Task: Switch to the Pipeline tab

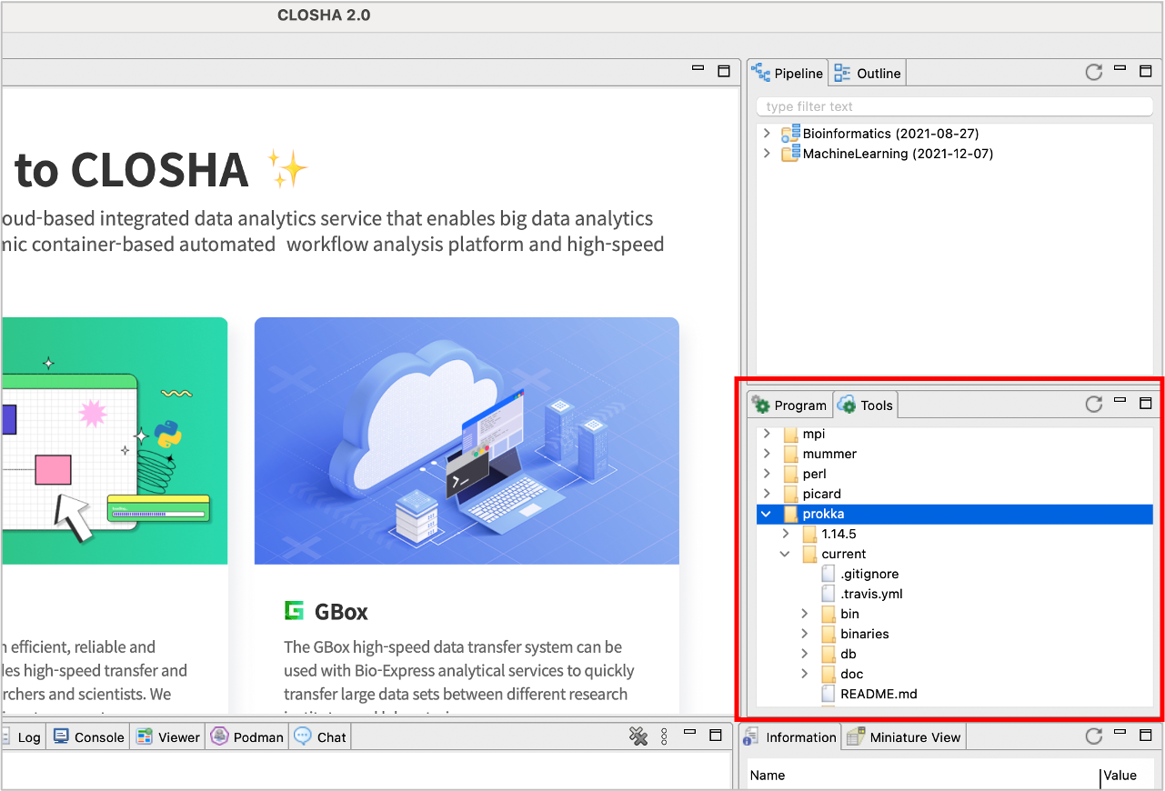Action: pos(788,74)
